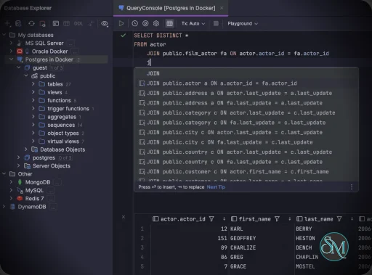Open completion popup three-dot options

pos(352,187)
